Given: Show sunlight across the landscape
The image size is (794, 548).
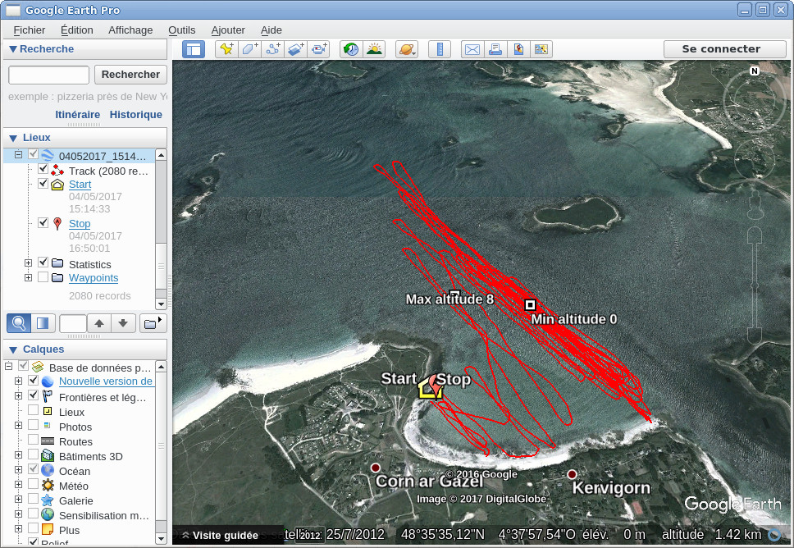Looking at the screenshot, I should [x=374, y=49].
